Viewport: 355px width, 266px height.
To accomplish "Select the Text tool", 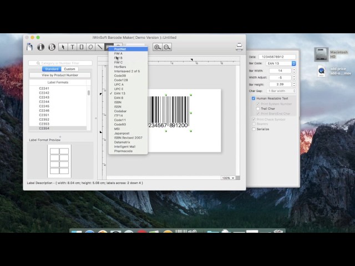I will [x=72, y=47].
